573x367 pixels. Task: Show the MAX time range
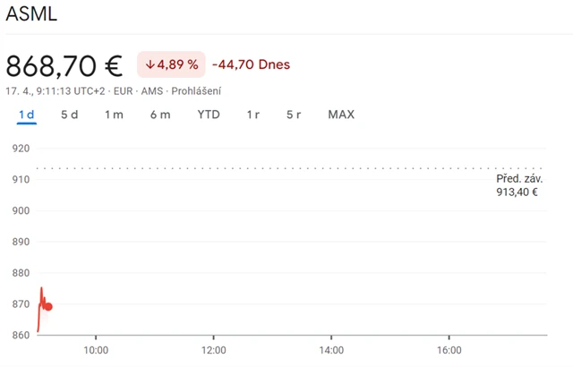coord(341,115)
